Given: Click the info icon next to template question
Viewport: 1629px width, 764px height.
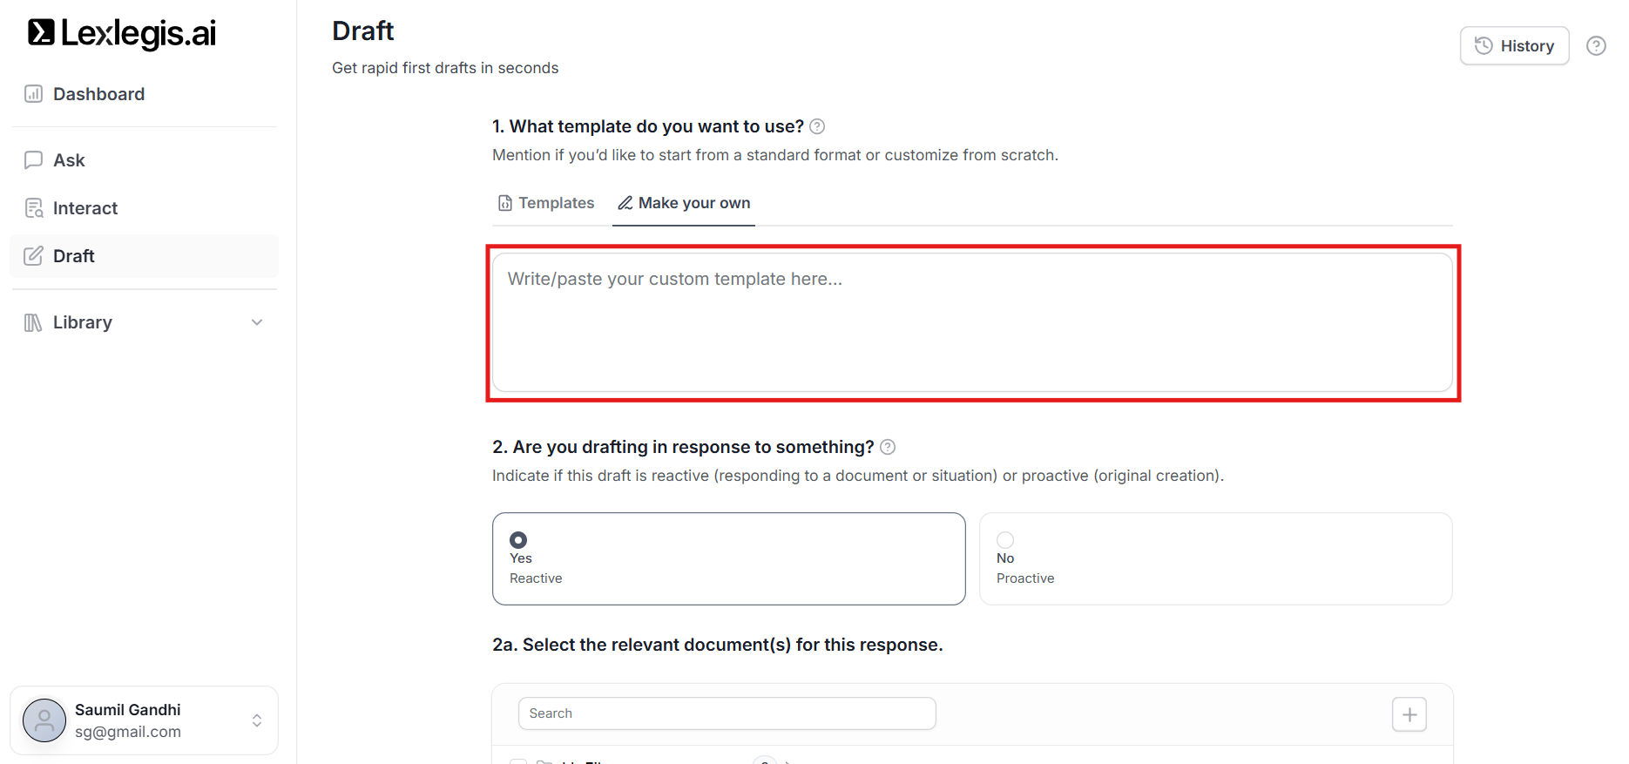Looking at the screenshot, I should (x=817, y=126).
